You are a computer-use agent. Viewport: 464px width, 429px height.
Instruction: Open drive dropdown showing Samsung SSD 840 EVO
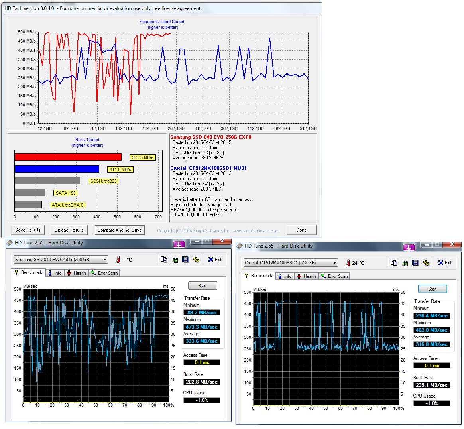[x=61, y=260]
